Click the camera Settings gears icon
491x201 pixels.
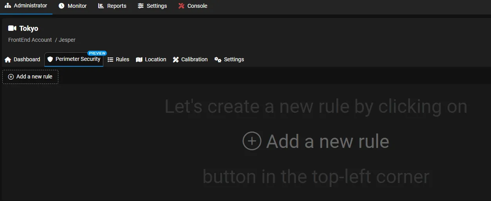(x=218, y=60)
